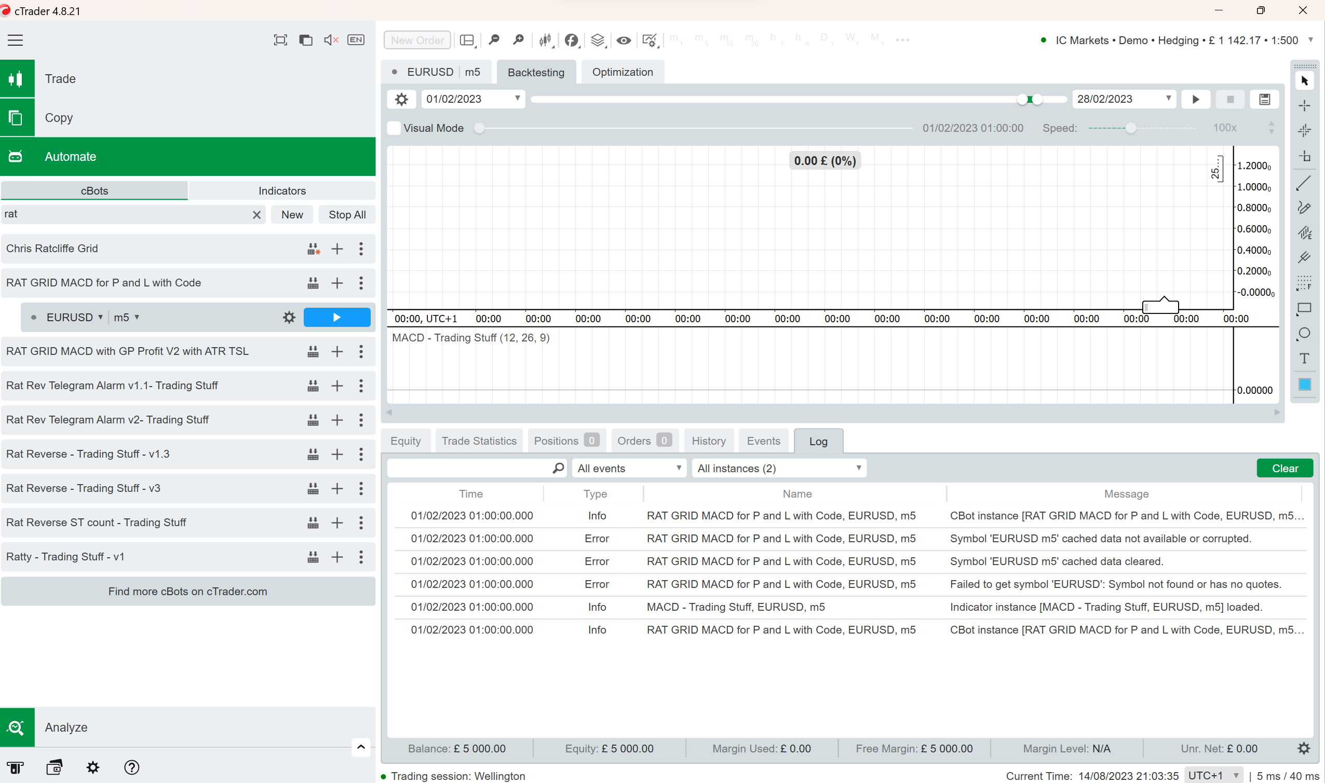Switch to the Optimization tab

(x=623, y=72)
